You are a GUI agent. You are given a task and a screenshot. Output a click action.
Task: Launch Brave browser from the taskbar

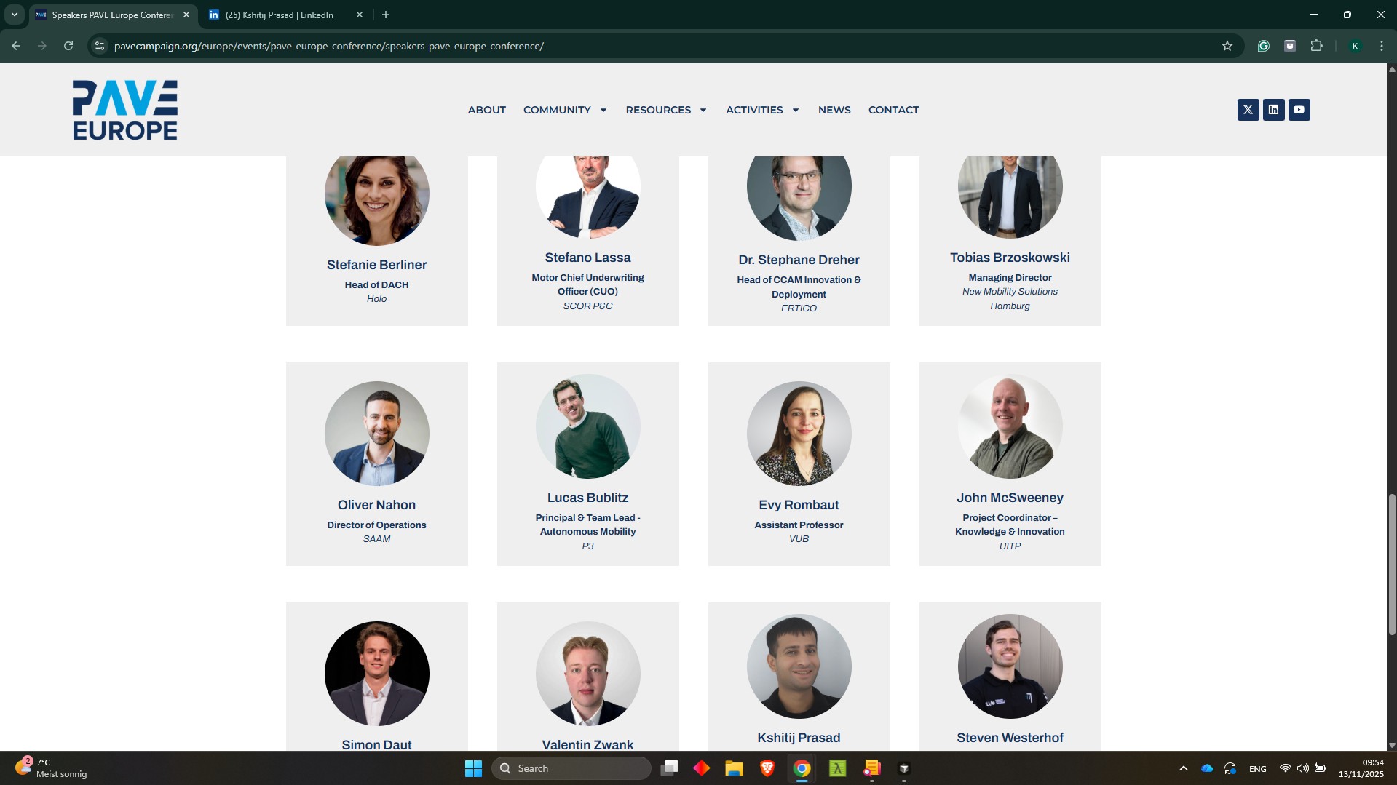click(767, 768)
